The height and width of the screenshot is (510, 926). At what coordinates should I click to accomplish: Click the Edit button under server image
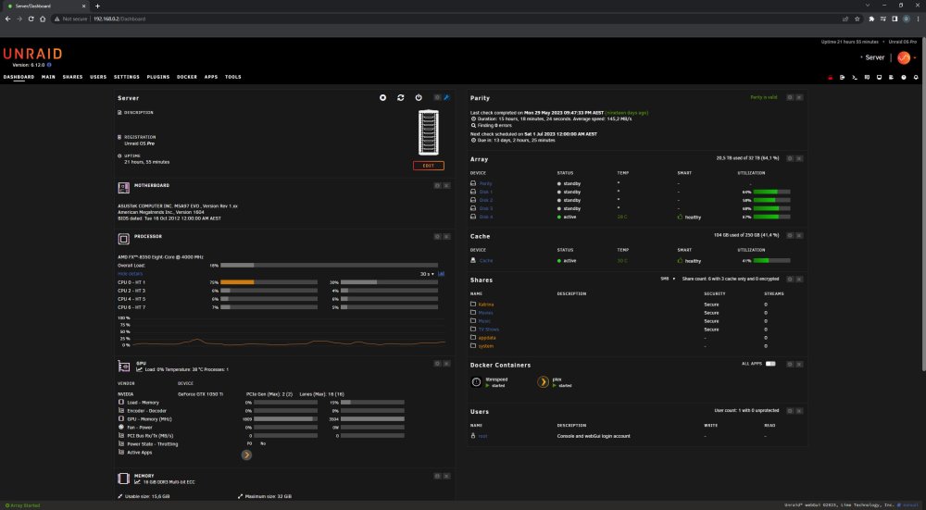[428, 166]
